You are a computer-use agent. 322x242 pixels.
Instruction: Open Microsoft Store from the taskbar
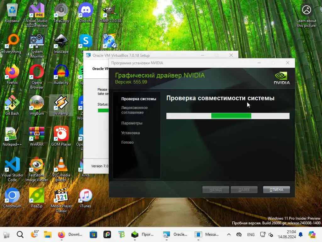coord(93,234)
